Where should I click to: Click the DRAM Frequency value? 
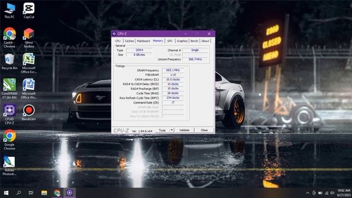click(173, 70)
